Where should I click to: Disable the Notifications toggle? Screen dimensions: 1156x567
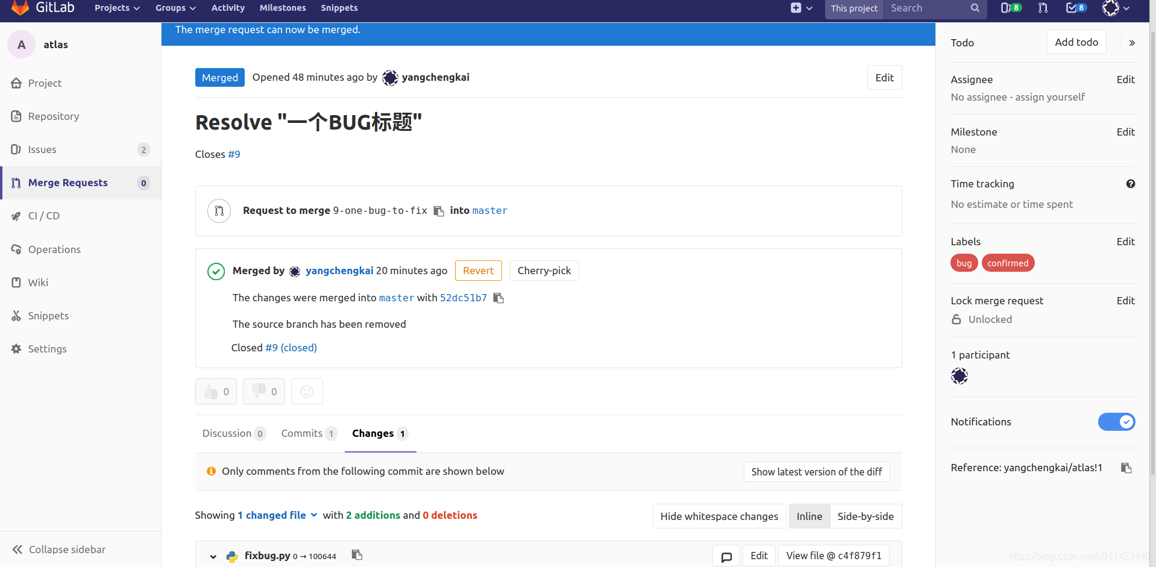1116,422
